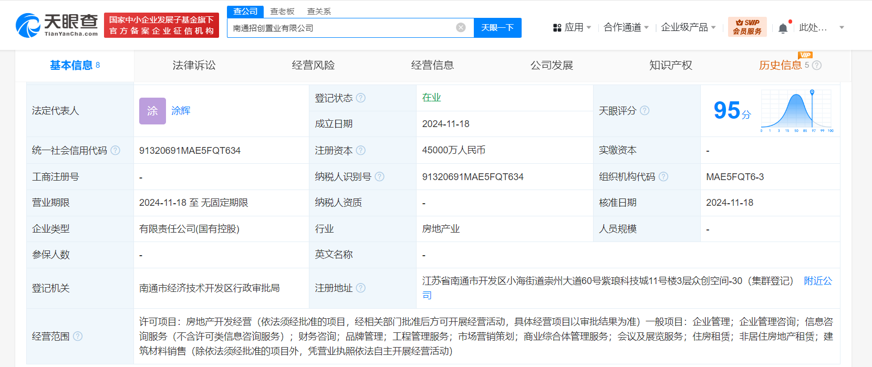The width and height of the screenshot is (872, 367).
Task: Expand the 合作通道 dropdown
Action: point(626,27)
